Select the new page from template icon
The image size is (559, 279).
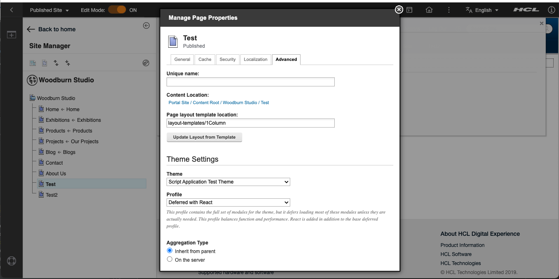tap(44, 63)
